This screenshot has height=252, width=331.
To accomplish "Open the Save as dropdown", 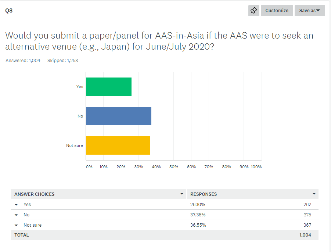I will tap(310, 11).
